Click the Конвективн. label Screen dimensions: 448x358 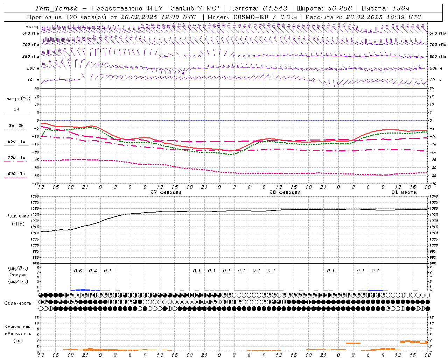coord(18,327)
